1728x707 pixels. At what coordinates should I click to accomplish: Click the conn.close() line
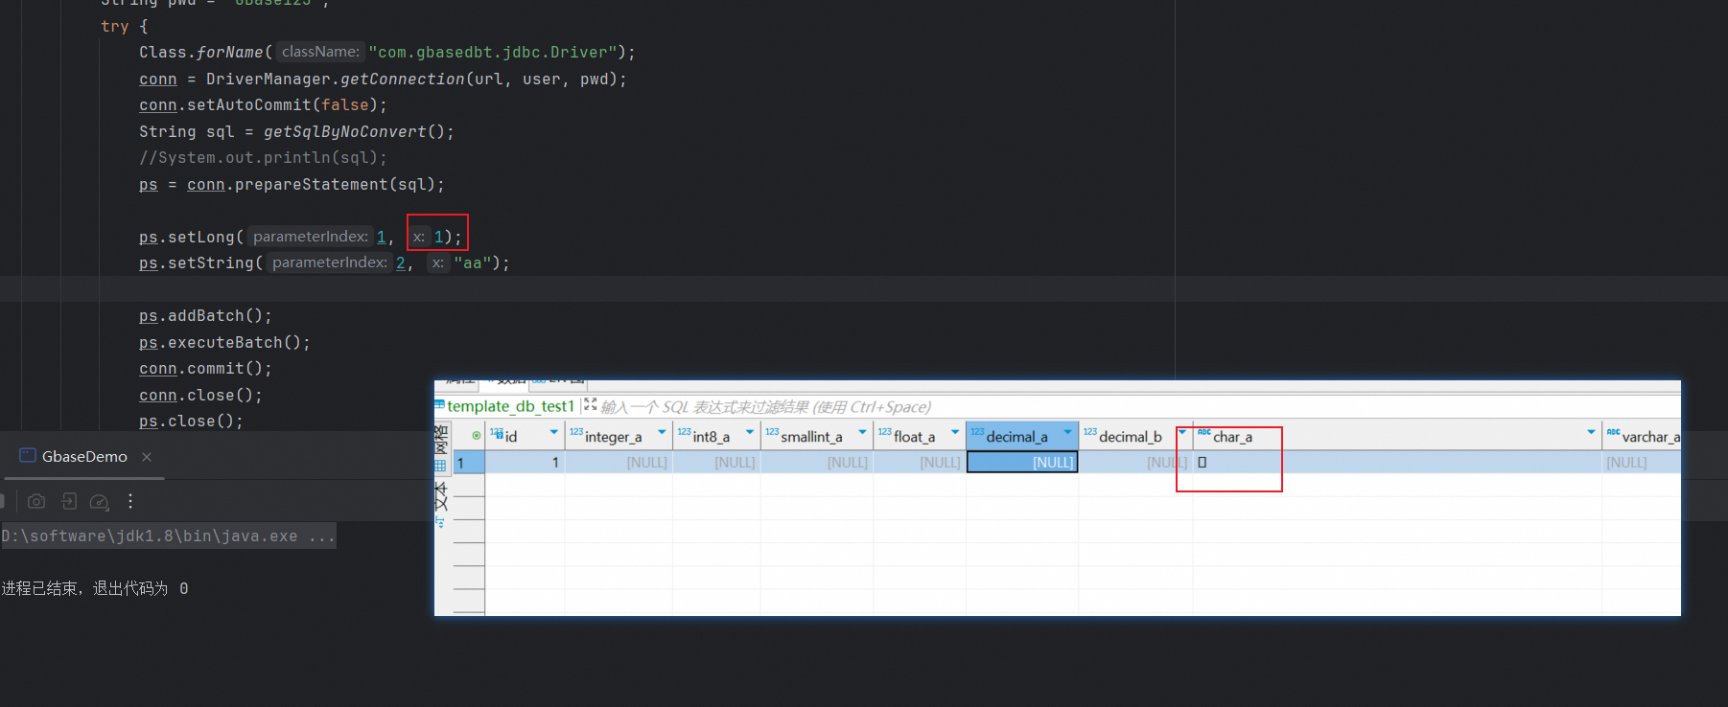tap(200, 396)
